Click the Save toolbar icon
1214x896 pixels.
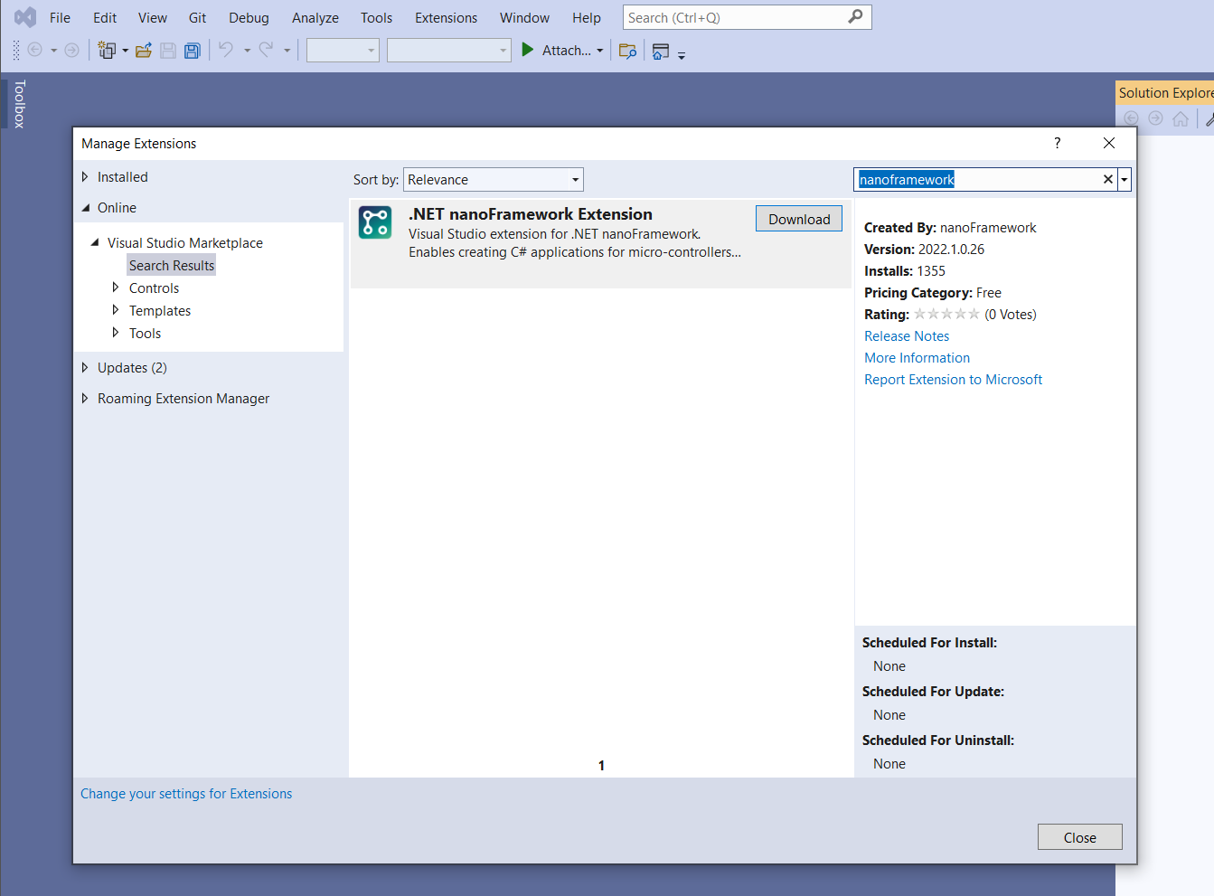167,50
